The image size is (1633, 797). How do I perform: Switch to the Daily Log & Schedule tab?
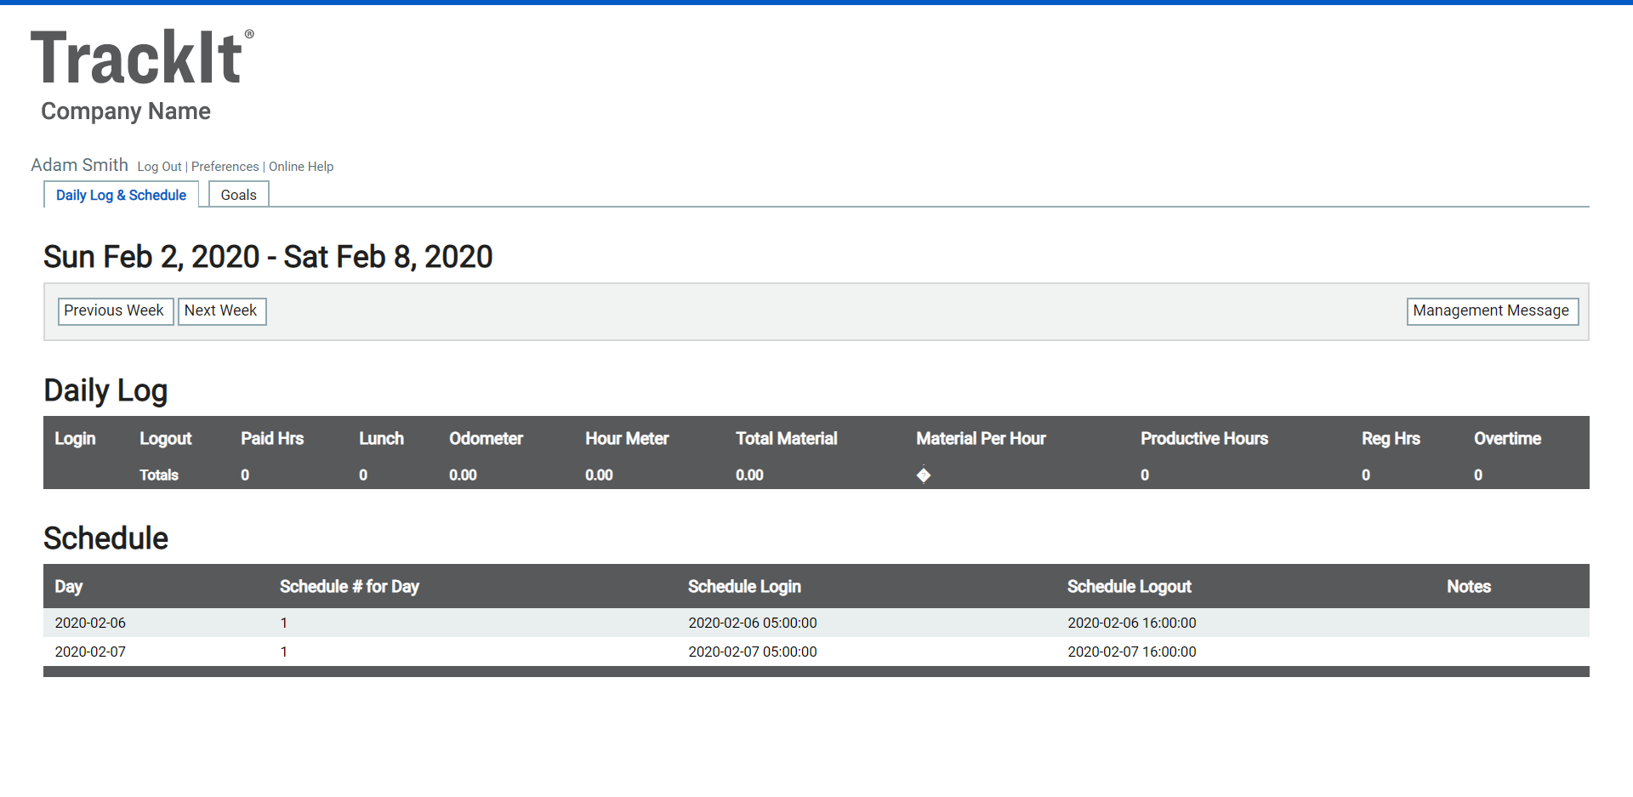[x=121, y=195]
